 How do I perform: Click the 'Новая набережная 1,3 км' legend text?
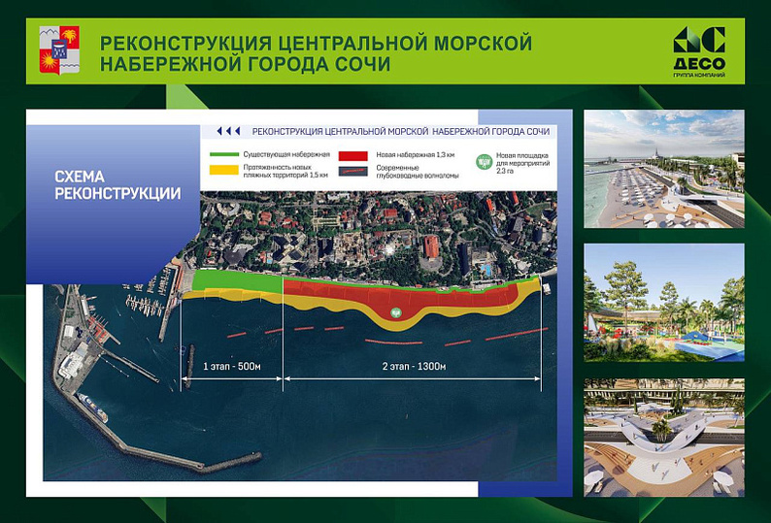pos(415,154)
